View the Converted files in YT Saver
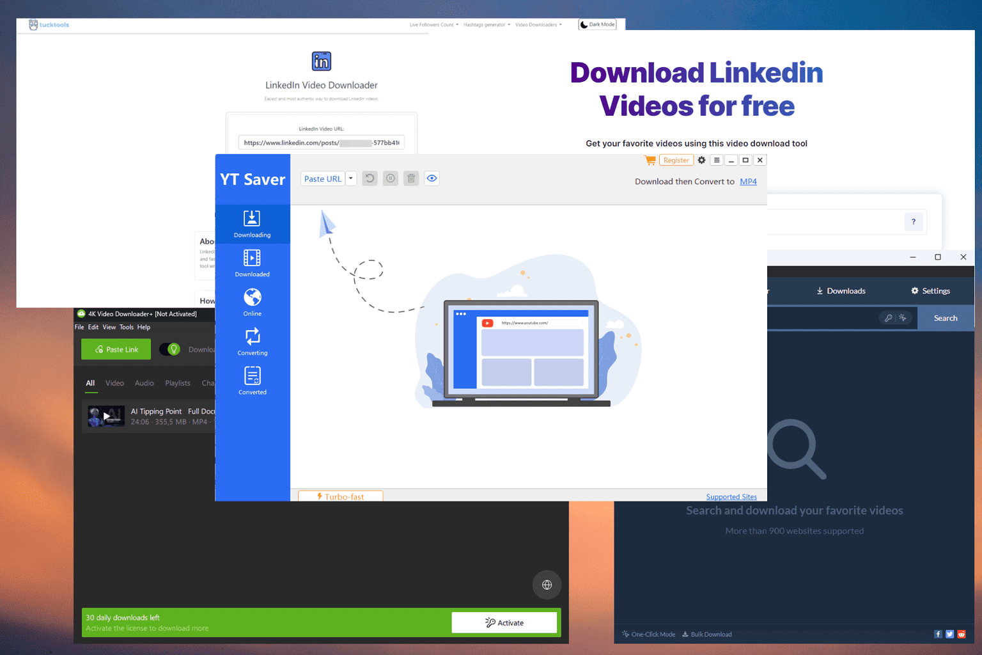This screenshot has height=655, width=982. point(252,380)
